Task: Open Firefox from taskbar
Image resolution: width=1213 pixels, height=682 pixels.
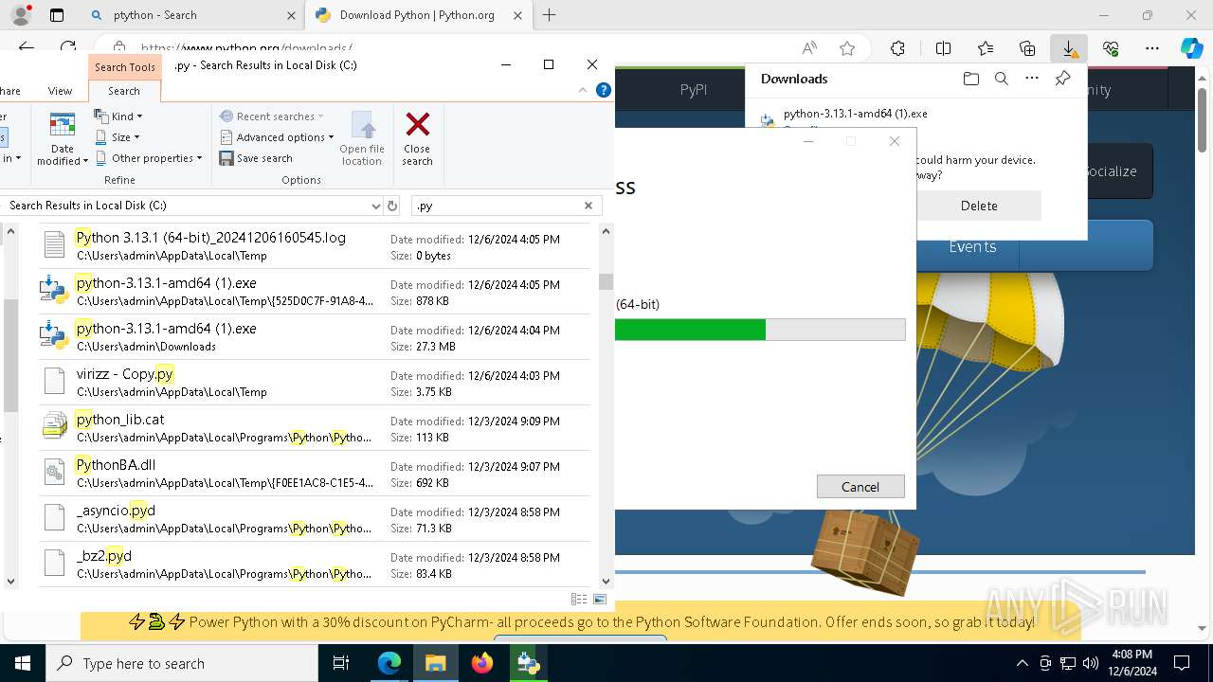Action: (482, 663)
